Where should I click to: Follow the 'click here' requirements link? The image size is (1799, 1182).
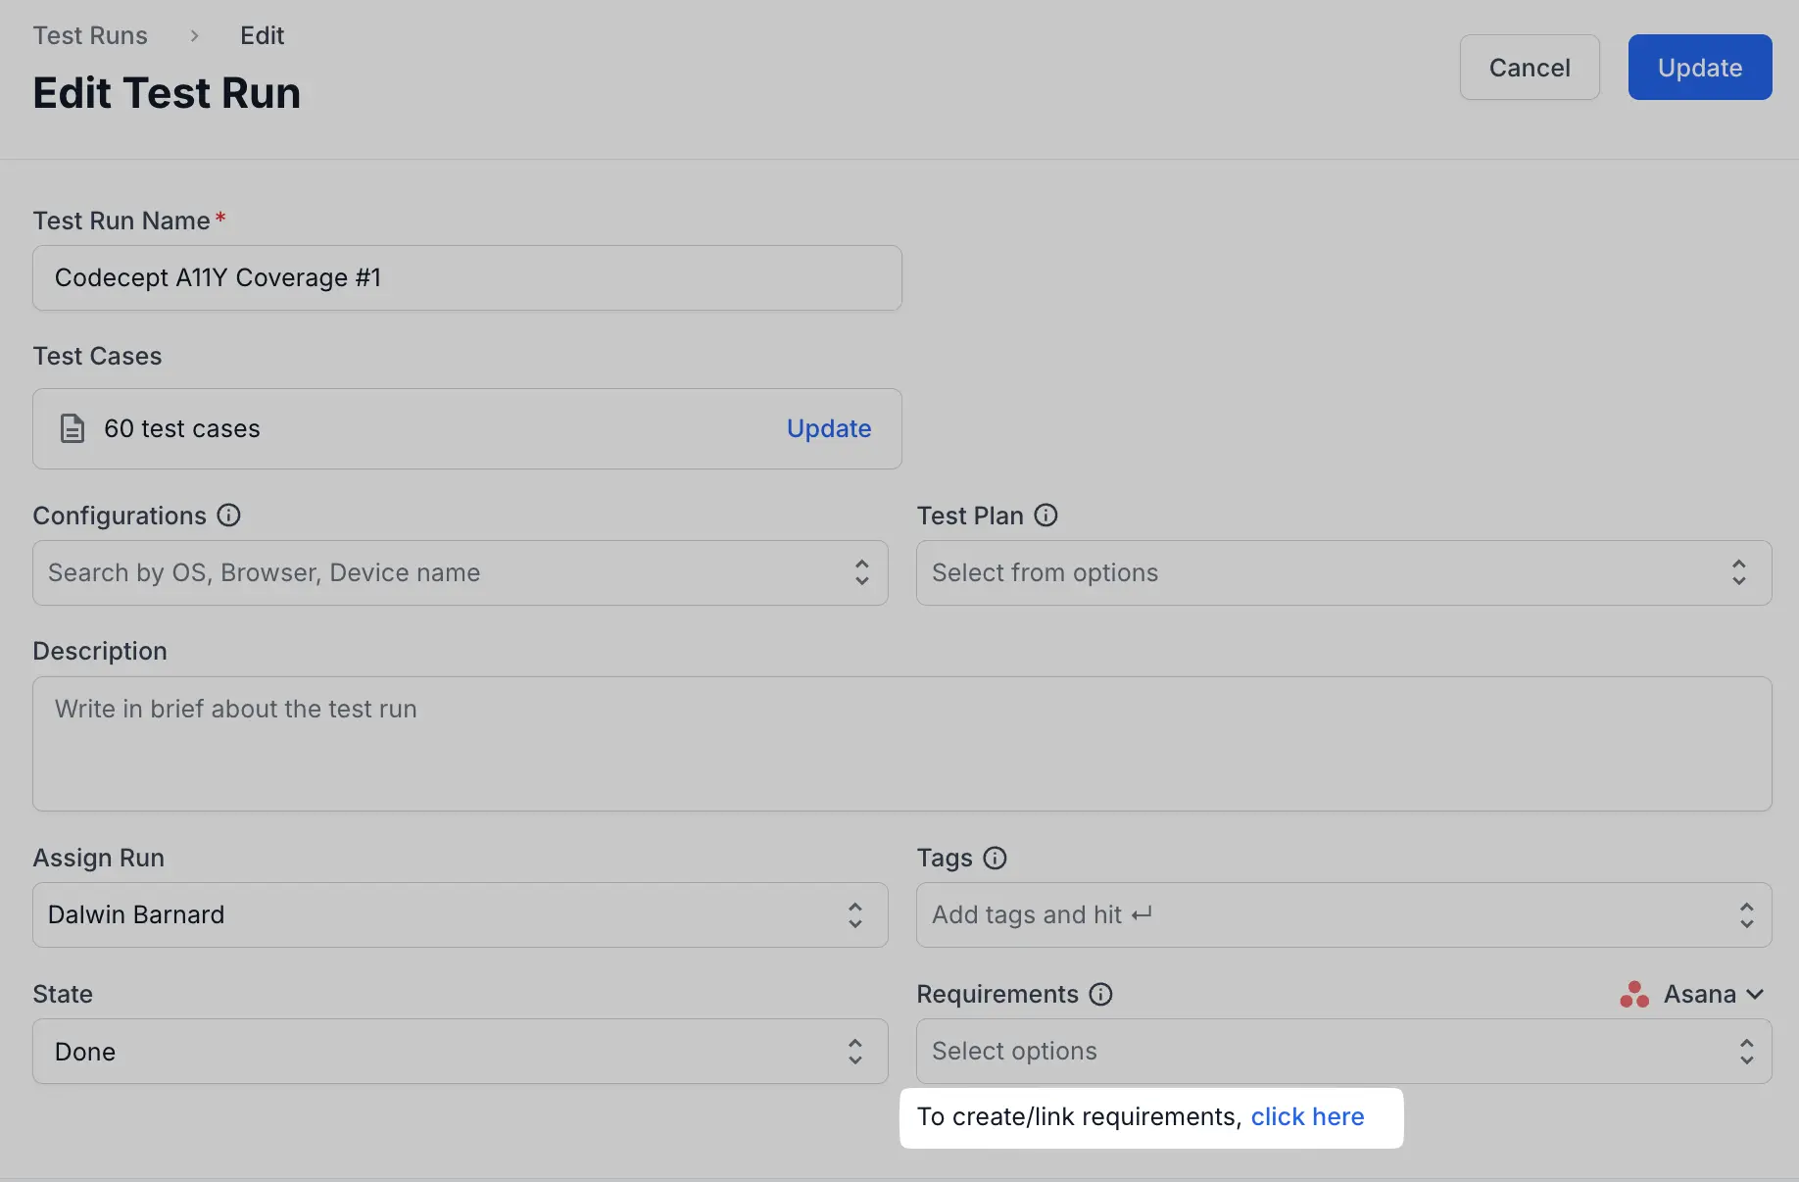pos(1307,1117)
